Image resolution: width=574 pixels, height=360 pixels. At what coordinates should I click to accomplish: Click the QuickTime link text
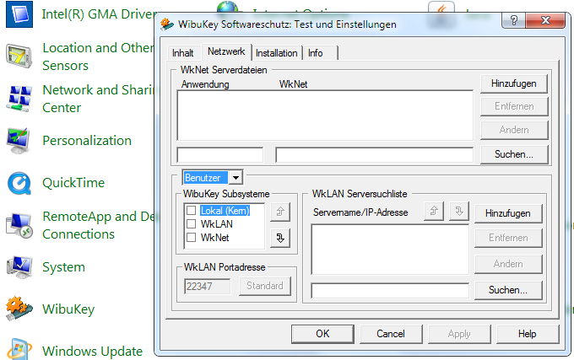click(x=73, y=183)
